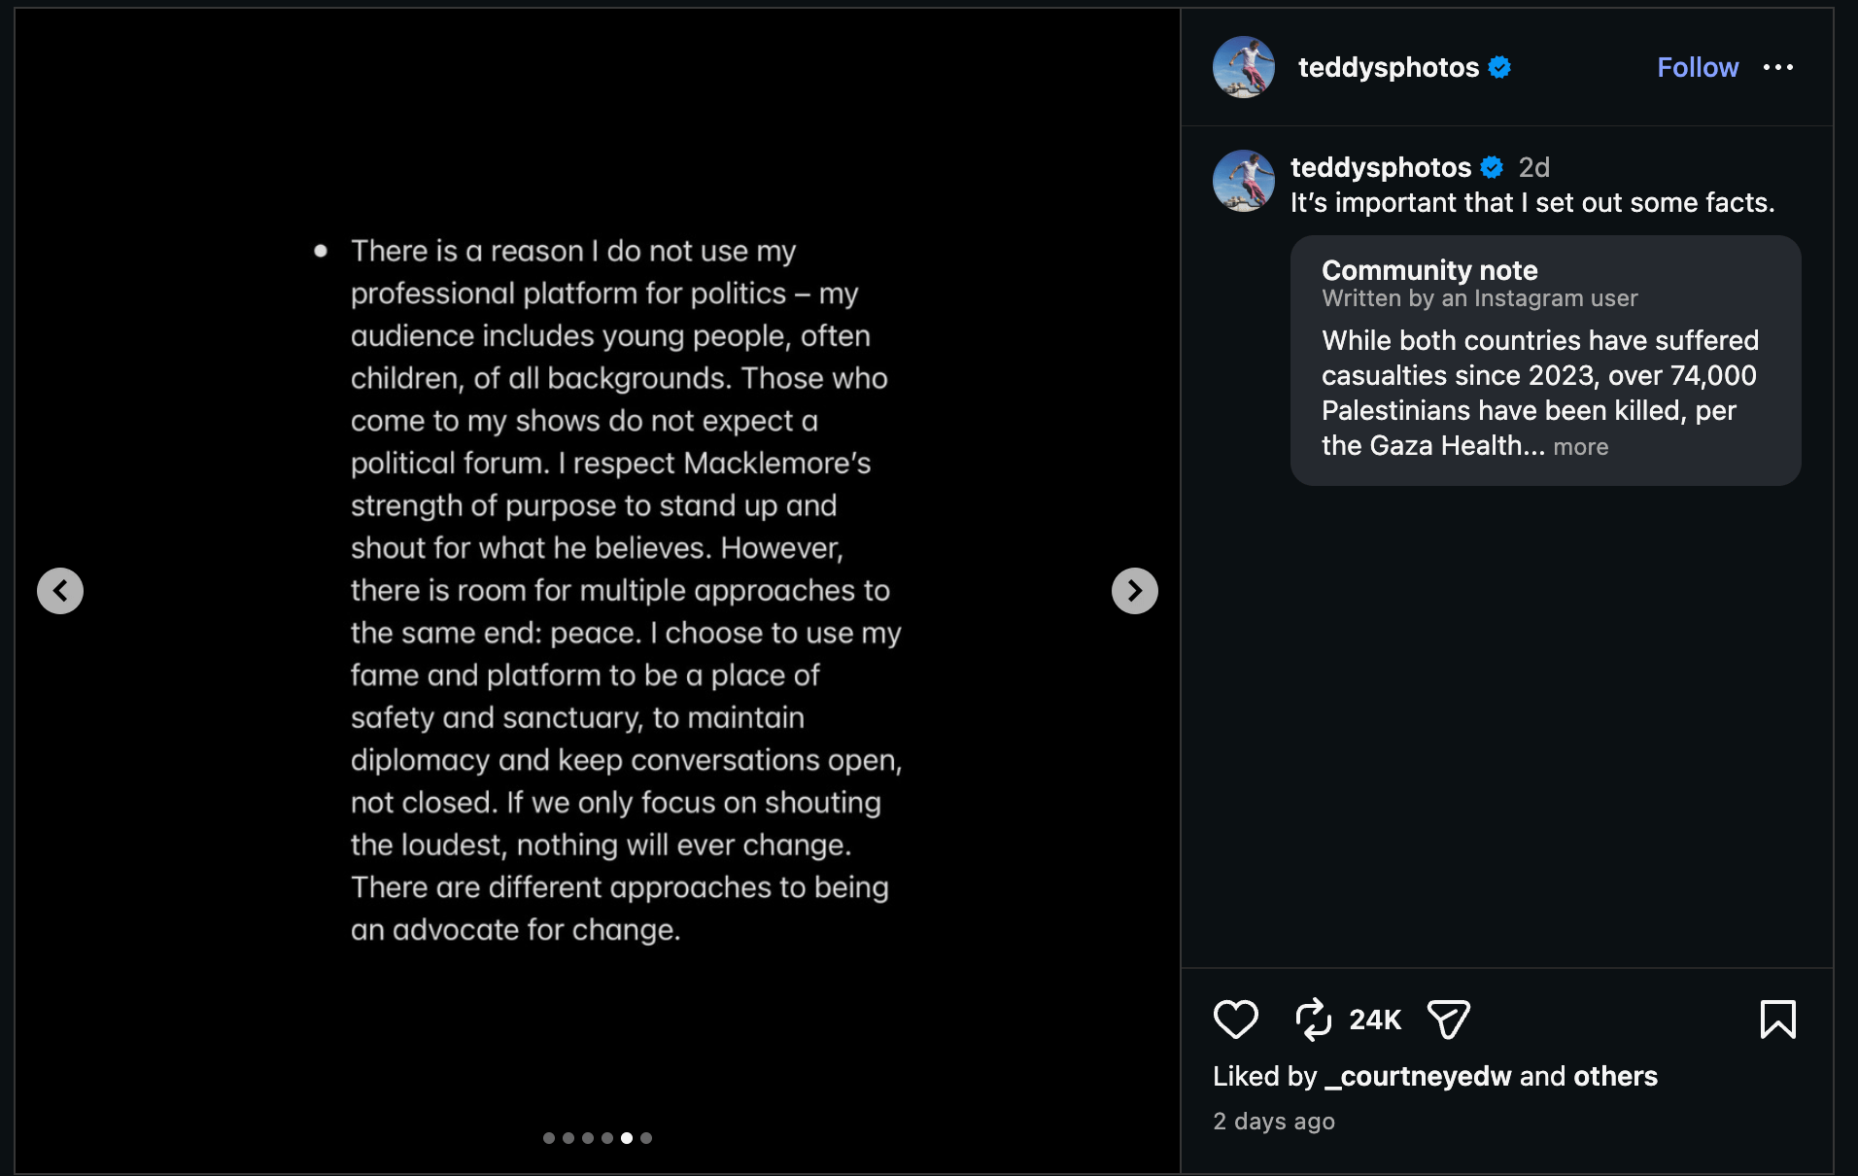Click teddysphotos avatar beside the caption
The image size is (1858, 1176).
1243,181
